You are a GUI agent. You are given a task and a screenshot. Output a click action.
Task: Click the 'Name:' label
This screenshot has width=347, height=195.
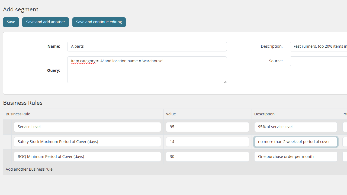(x=54, y=46)
